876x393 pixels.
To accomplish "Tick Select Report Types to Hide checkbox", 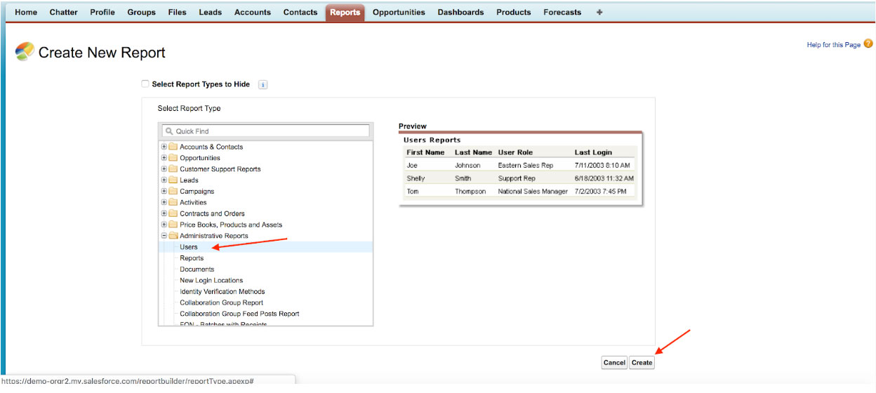I will [145, 84].
